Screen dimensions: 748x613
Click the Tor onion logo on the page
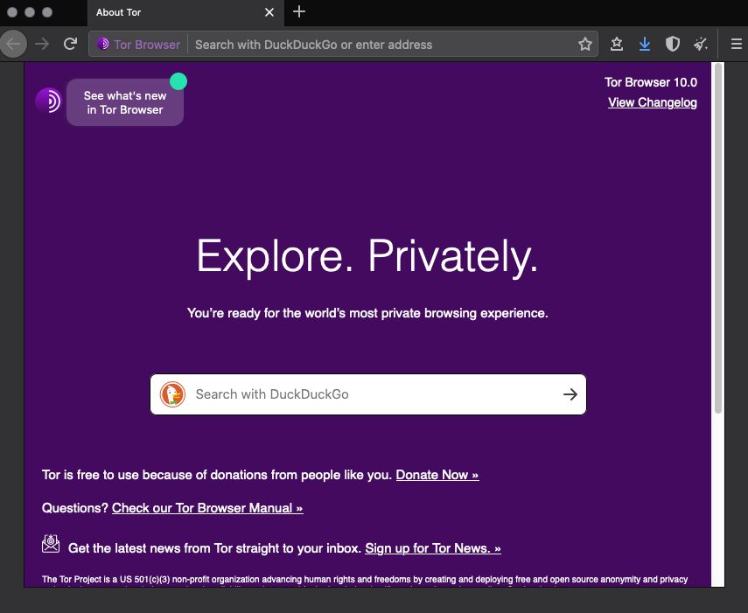[49, 101]
